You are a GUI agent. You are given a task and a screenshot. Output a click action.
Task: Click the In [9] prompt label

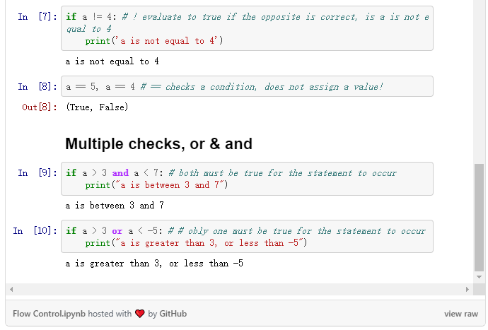coord(37,173)
